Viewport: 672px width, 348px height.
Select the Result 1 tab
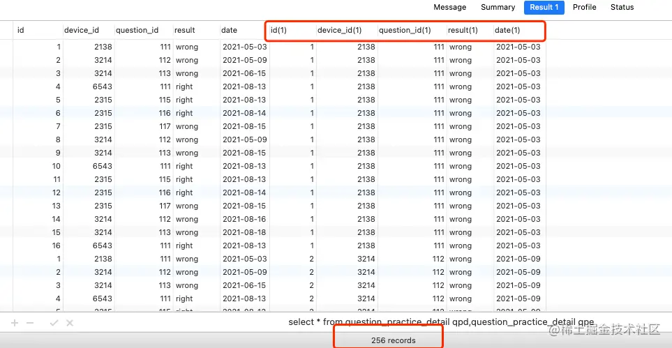(544, 7)
